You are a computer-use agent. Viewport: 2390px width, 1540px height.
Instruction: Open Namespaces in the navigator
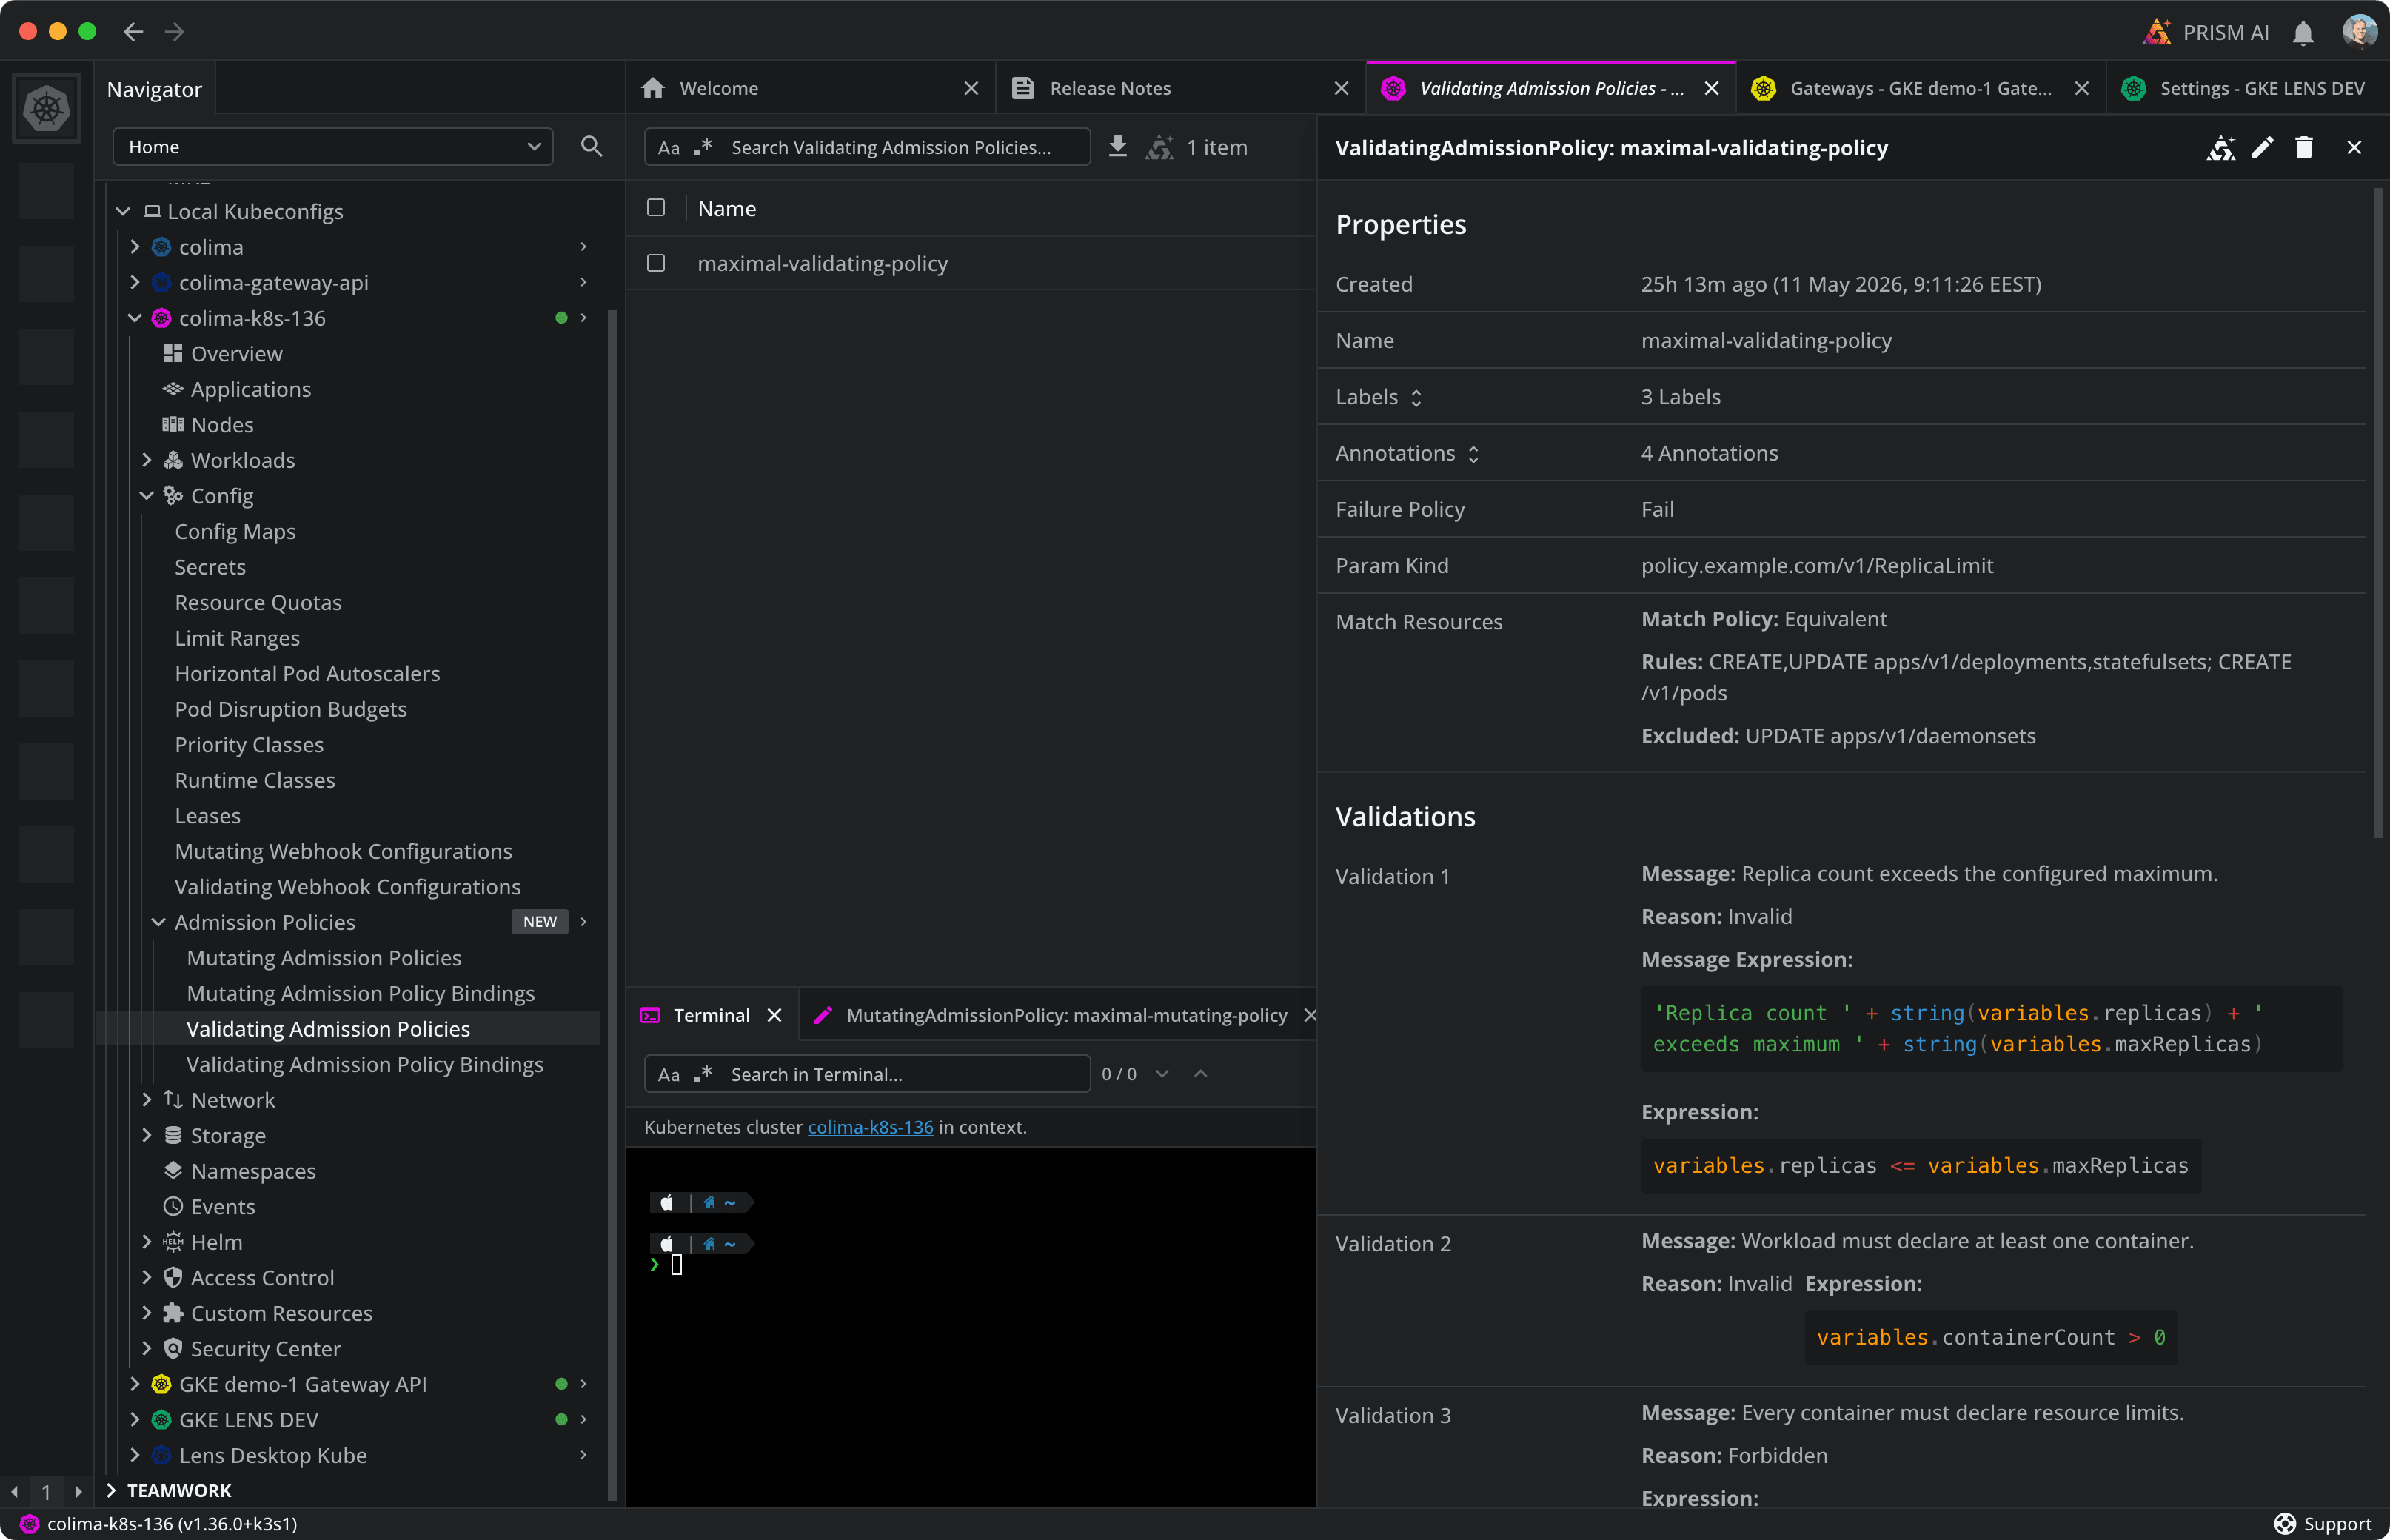point(253,1171)
